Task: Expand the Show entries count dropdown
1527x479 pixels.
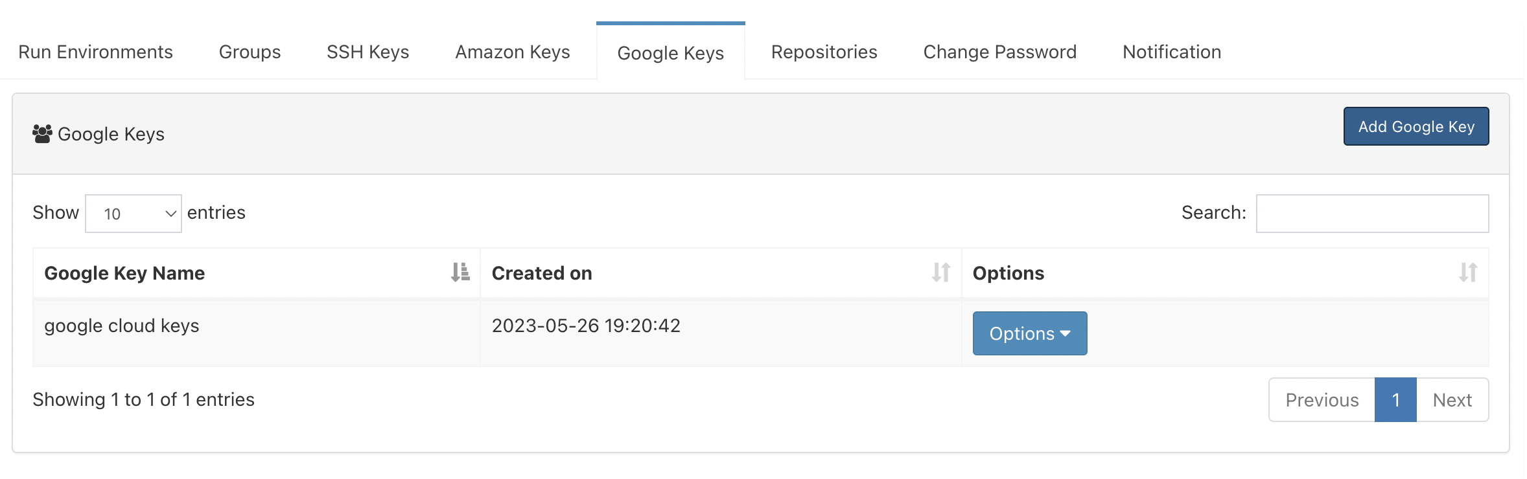Action: [x=134, y=214]
